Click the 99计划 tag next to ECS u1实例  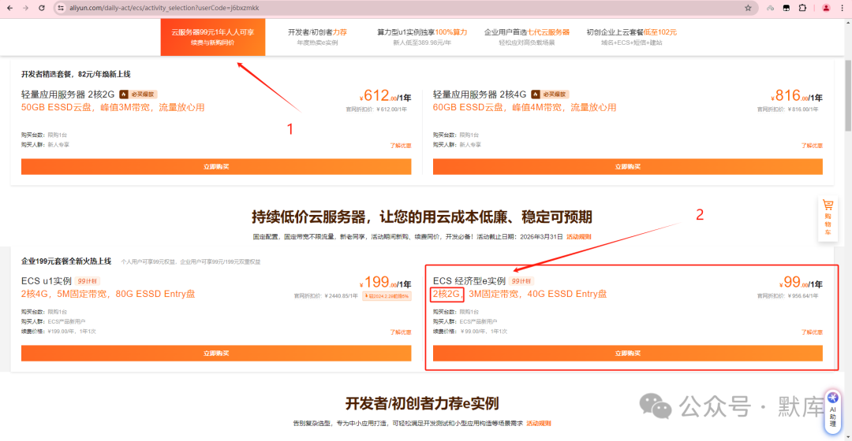[x=87, y=281]
